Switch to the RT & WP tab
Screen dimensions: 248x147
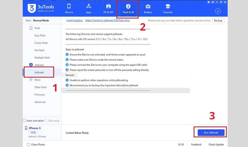(108, 9)
